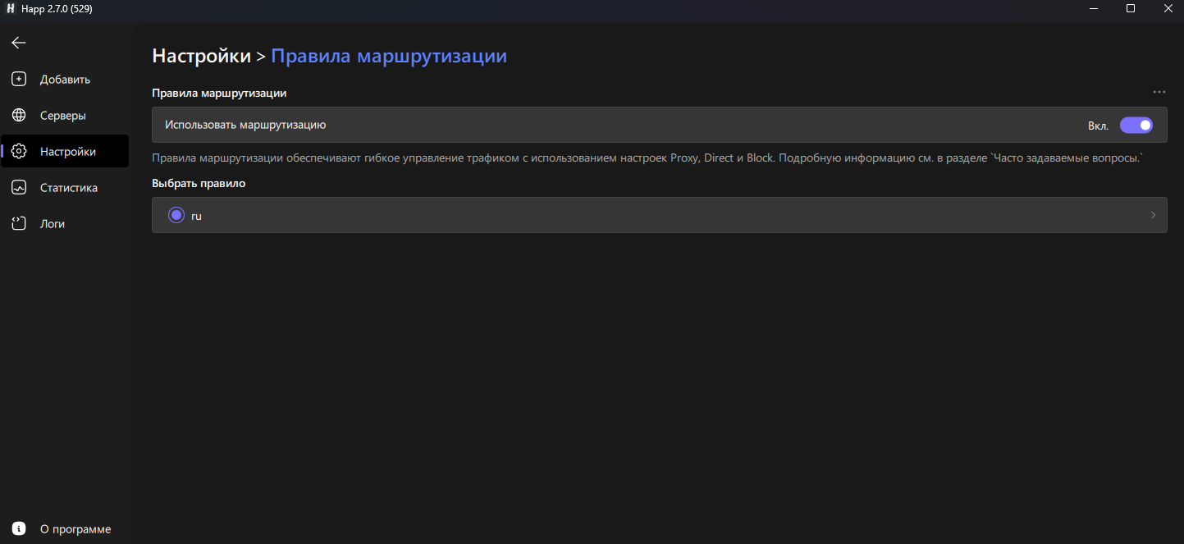The width and height of the screenshot is (1184, 544).
Task: Open the Добавить menu item
Action: (65, 80)
